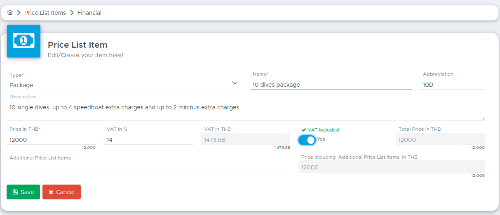This screenshot has height=215, width=500.
Task: Open Price List Items breadcrumb link
Action: (x=45, y=13)
